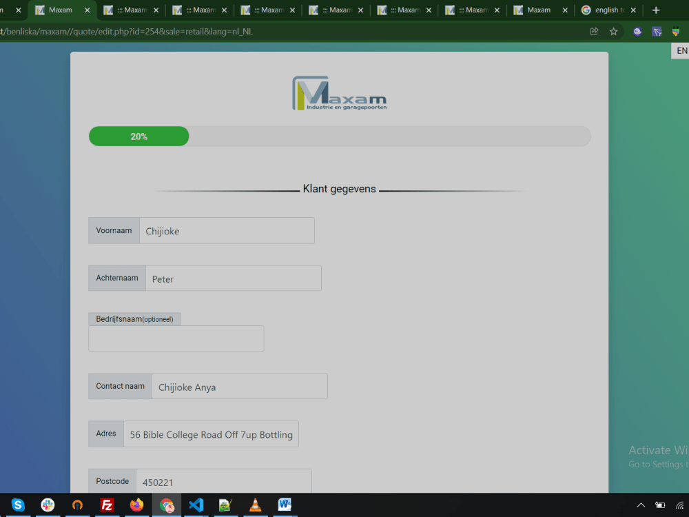Launch the orange headphones app in taskbar
689x517 pixels.
[x=77, y=505]
